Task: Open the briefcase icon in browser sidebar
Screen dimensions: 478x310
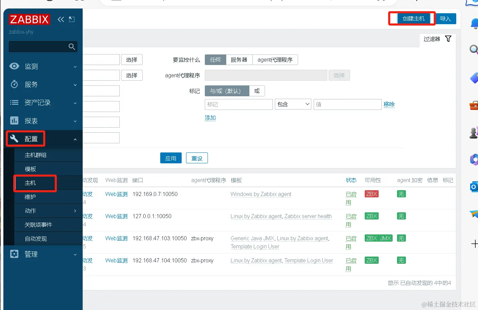Action: 474,105
